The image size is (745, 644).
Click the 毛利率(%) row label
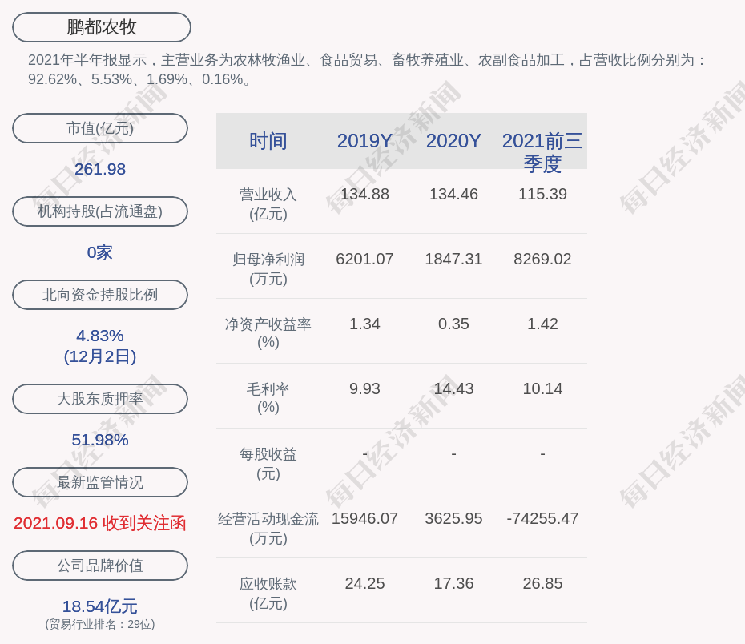pos(268,398)
